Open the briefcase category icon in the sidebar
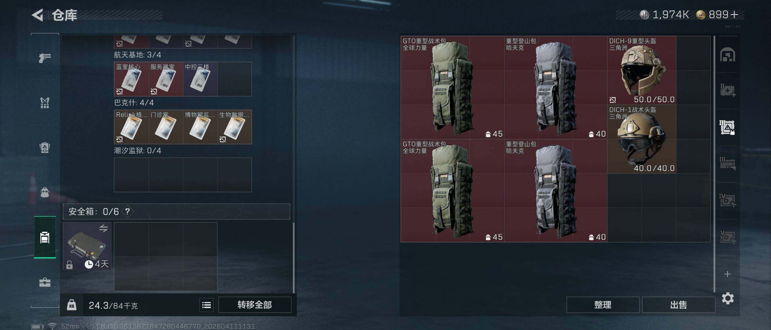The width and height of the screenshot is (771, 330). (x=45, y=282)
